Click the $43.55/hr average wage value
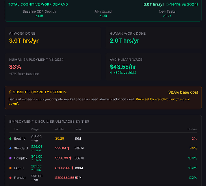 (123, 67)
